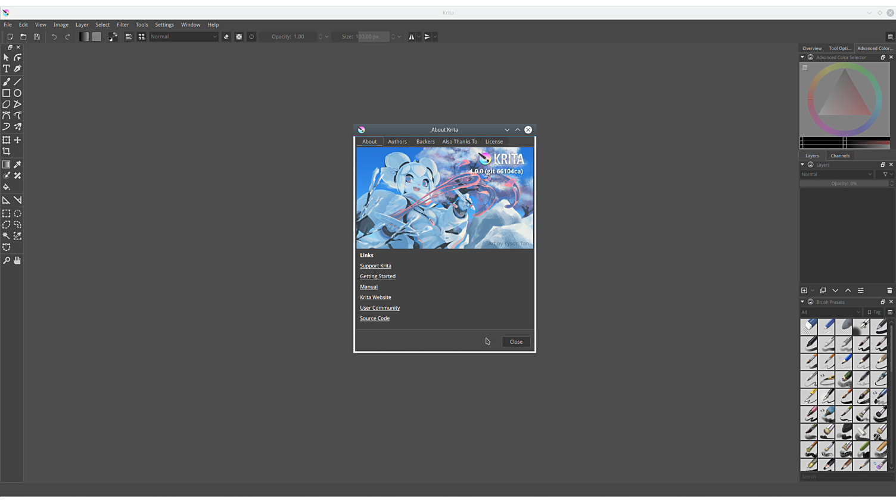The width and height of the screenshot is (896, 504).
Task: Toggle preserve alpha button
Action: click(x=239, y=37)
